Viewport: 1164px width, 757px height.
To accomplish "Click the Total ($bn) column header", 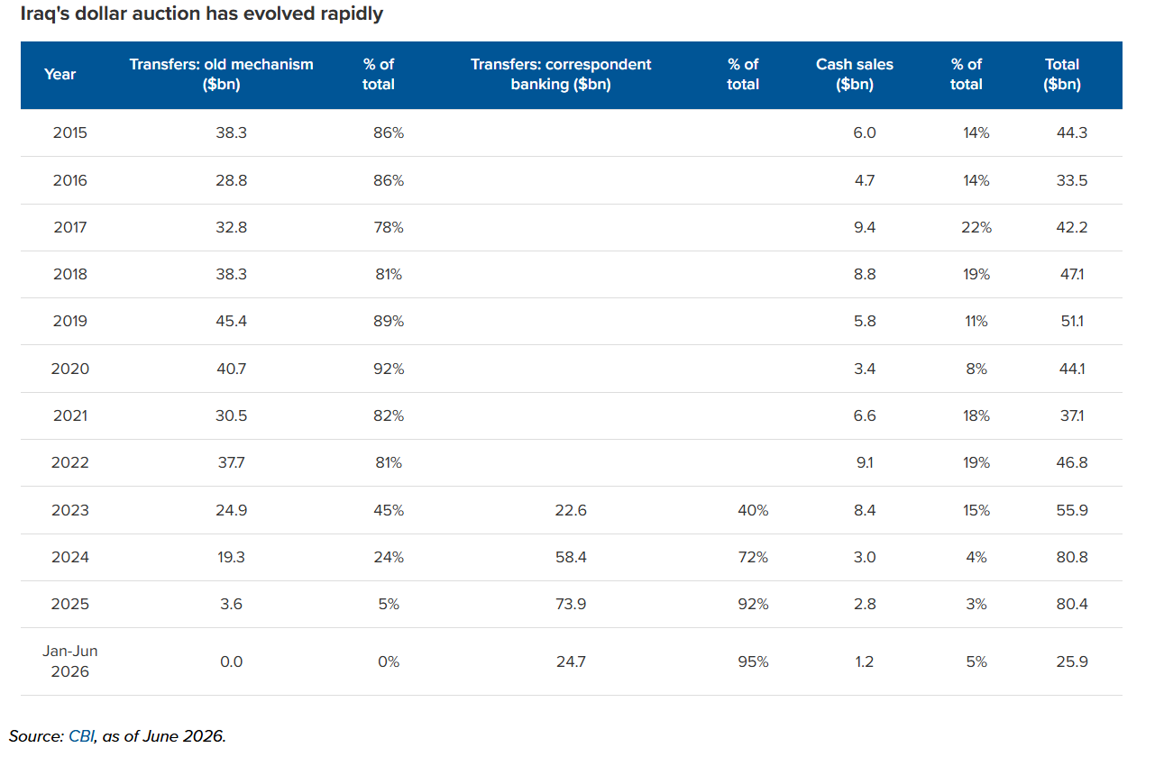I will (x=1062, y=75).
